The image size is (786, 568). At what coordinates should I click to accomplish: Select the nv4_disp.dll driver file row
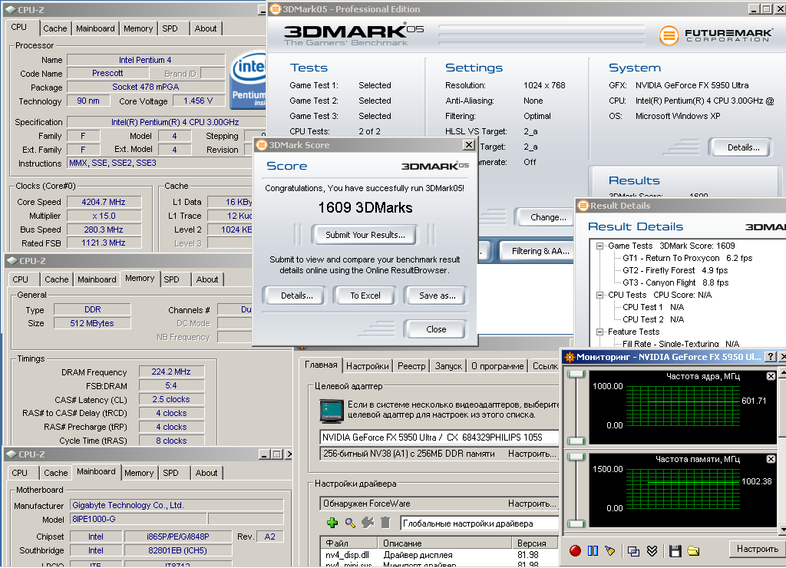tap(440, 555)
